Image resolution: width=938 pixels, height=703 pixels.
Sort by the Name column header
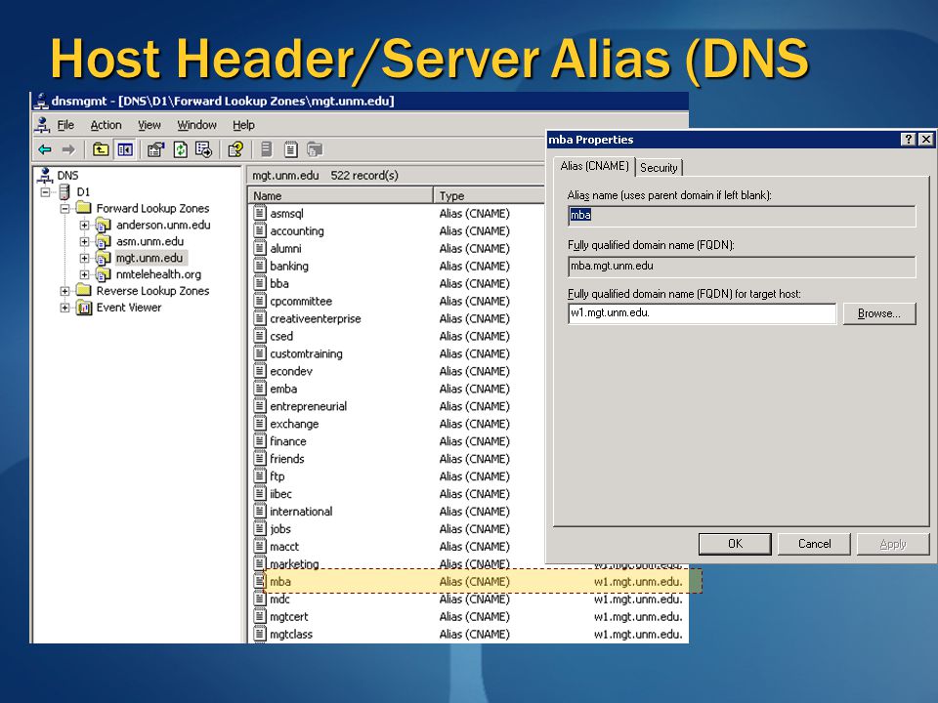pos(340,195)
